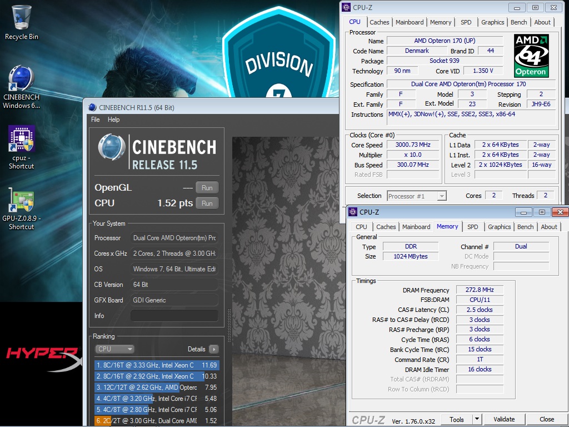The height and width of the screenshot is (427, 569).
Task: Click the lower CPU-Z window title icon
Action: click(x=353, y=212)
